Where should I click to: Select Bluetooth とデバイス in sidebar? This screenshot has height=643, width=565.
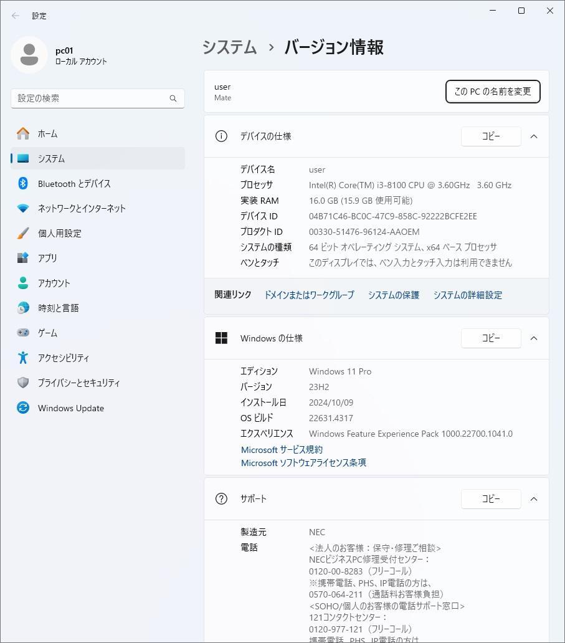click(x=98, y=183)
